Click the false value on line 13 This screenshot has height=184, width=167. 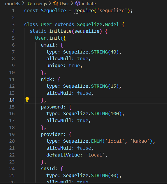[84, 93]
